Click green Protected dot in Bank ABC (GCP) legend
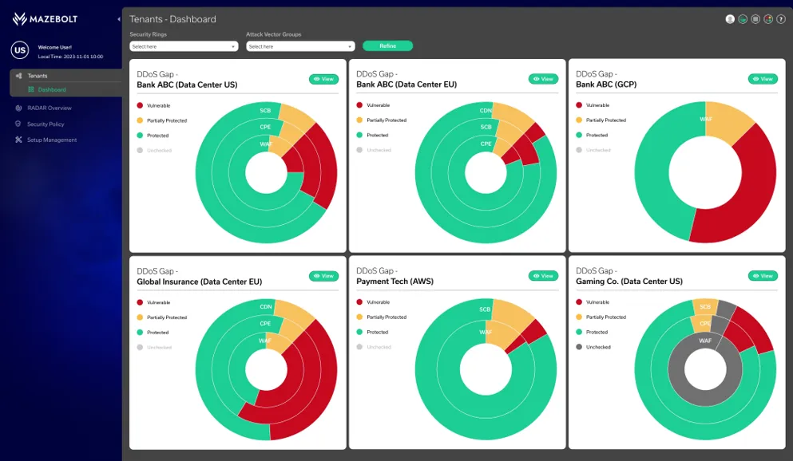The height and width of the screenshot is (461, 793). (x=579, y=135)
